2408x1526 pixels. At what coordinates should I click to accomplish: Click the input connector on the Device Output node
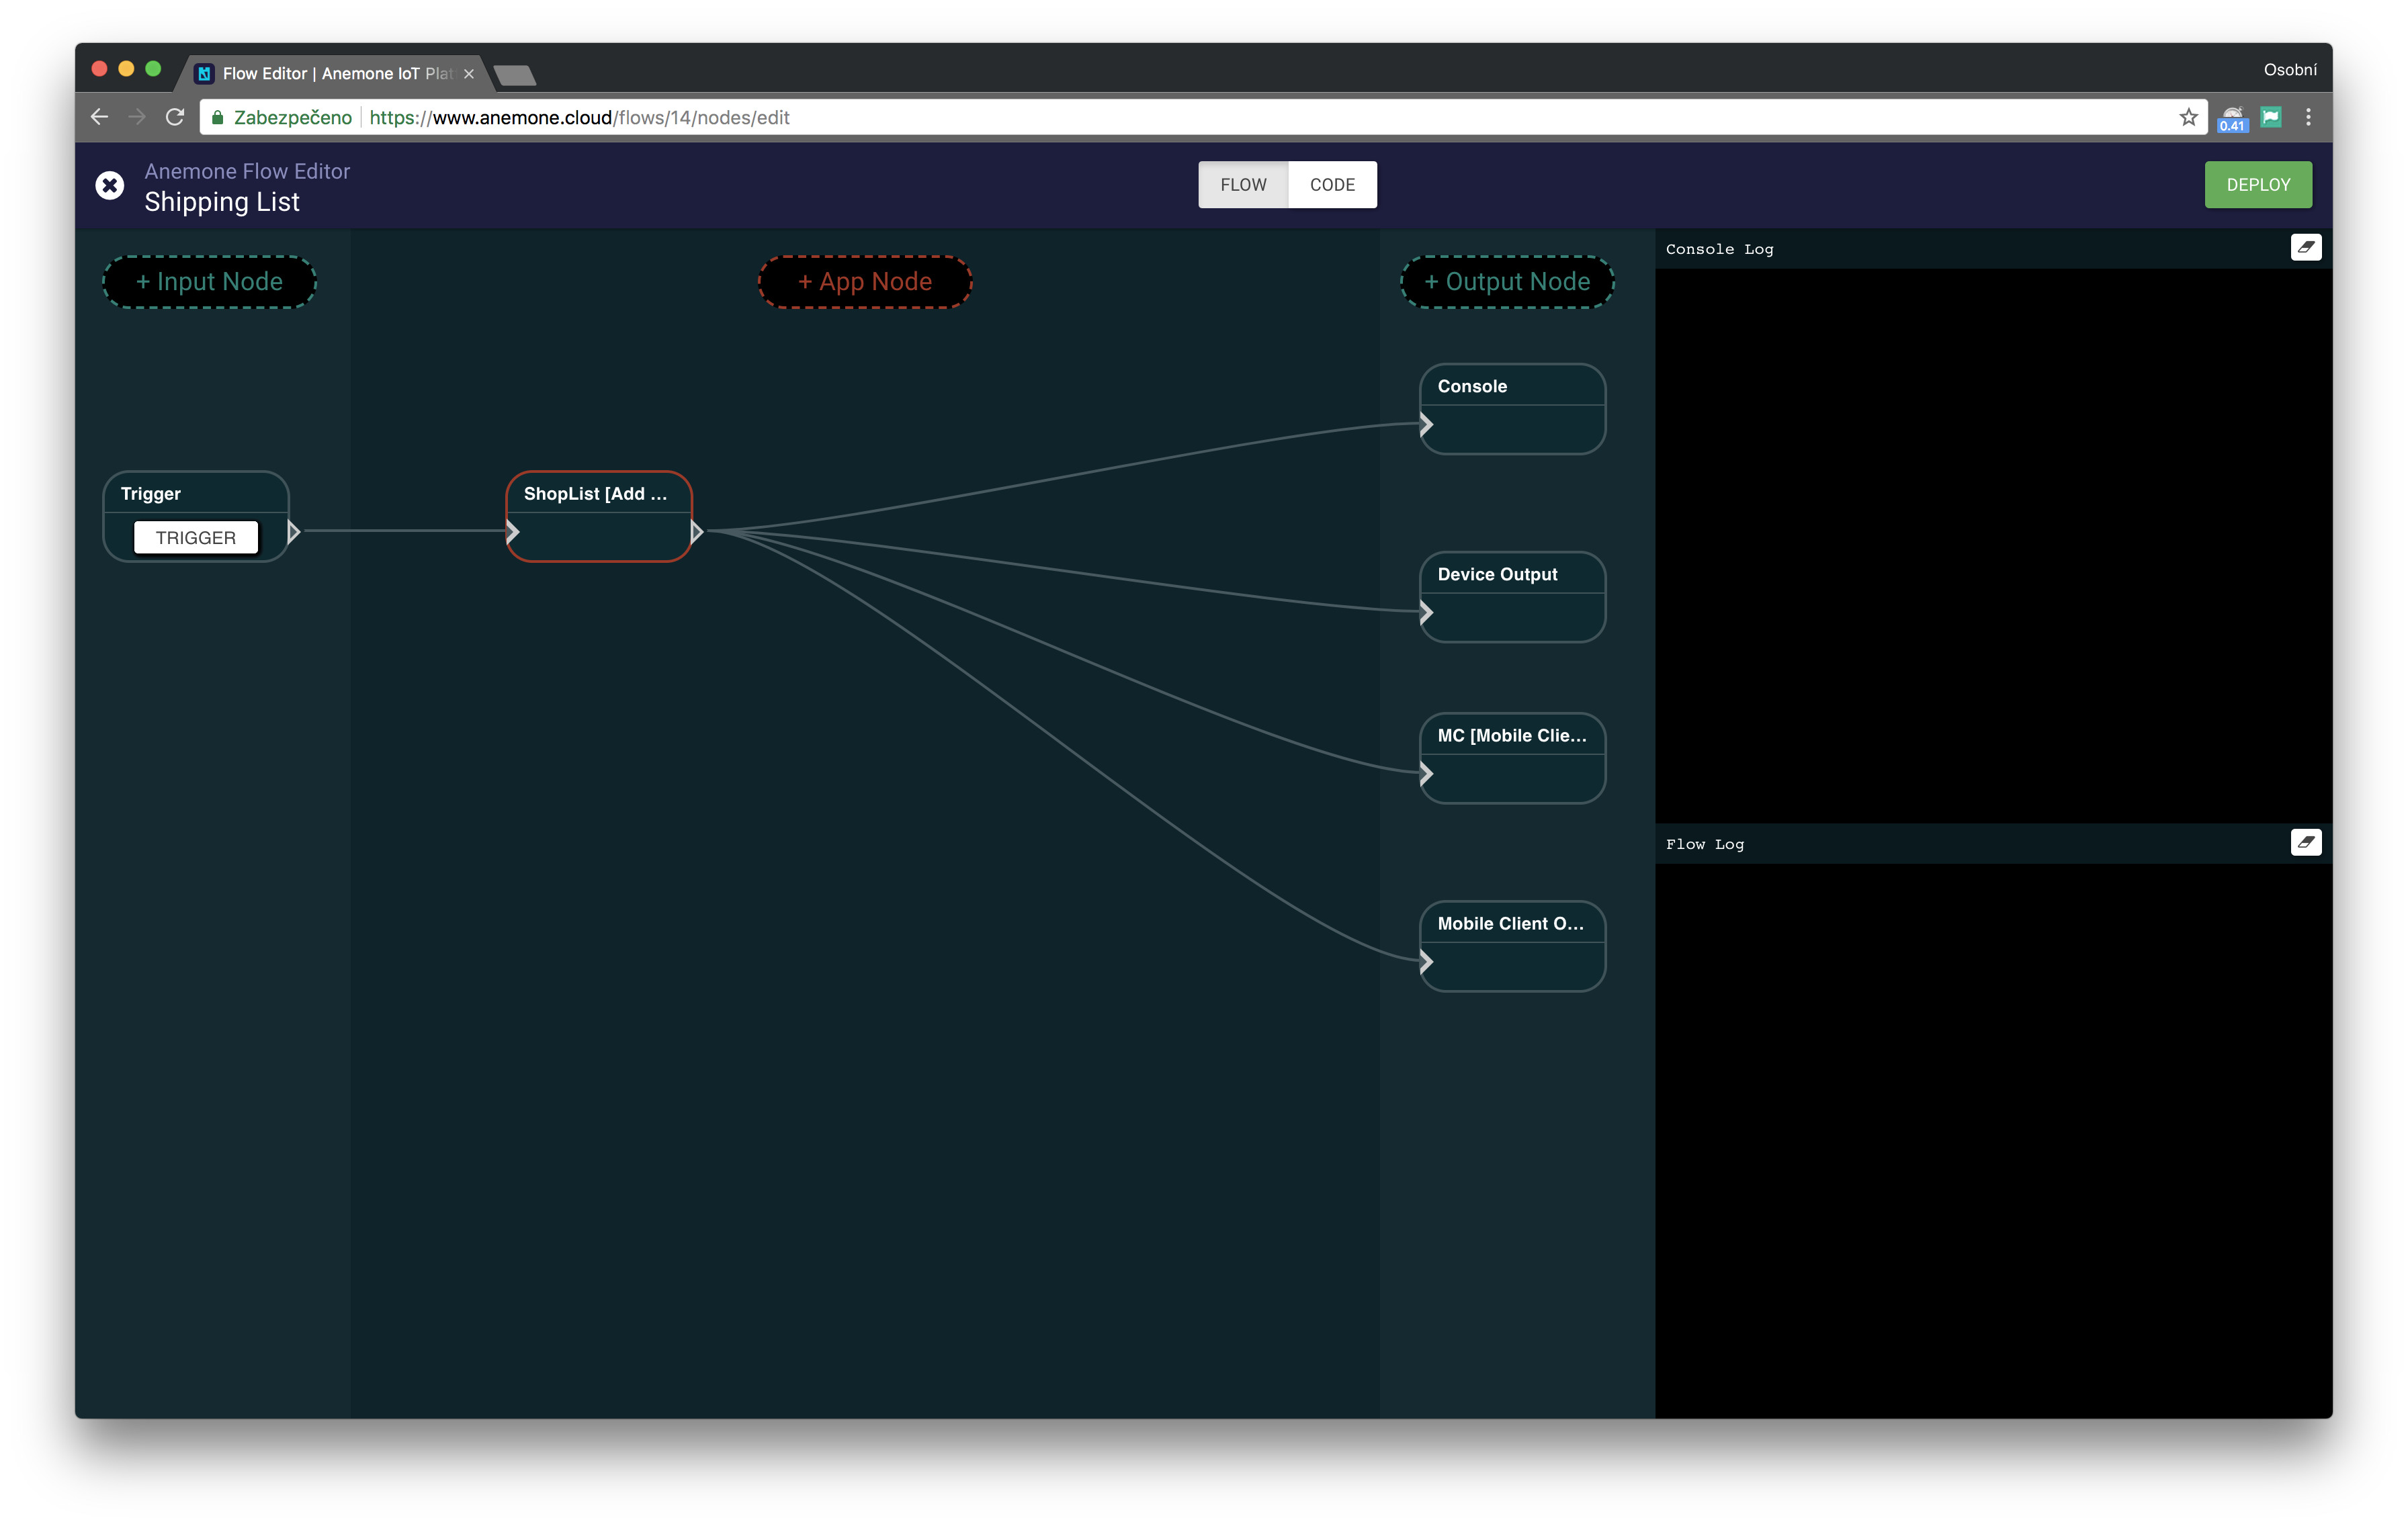(x=1425, y=614)
